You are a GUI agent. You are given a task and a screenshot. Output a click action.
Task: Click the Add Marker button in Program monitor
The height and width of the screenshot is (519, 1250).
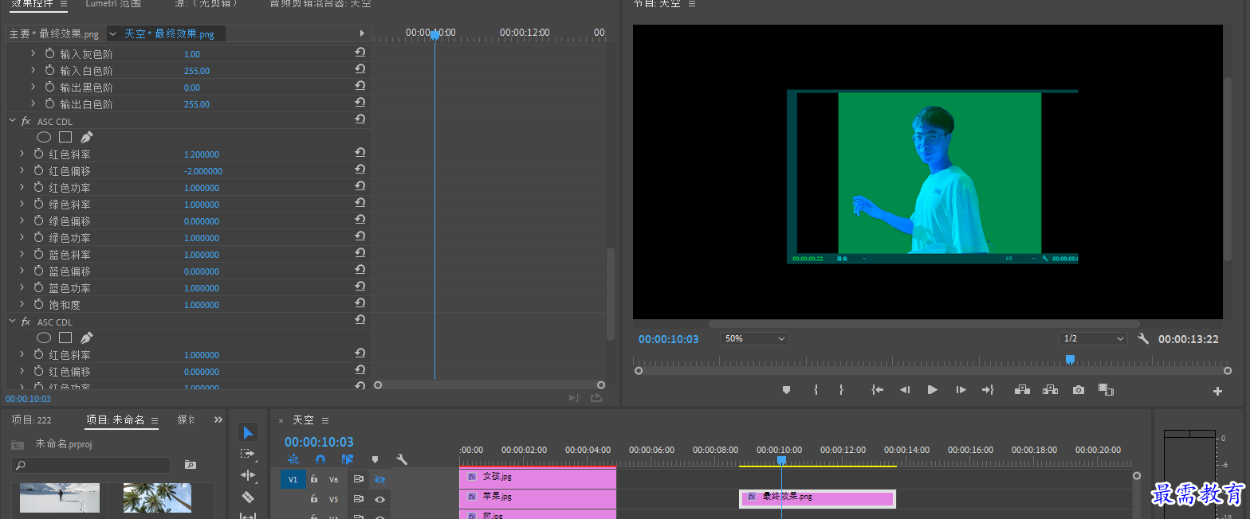[786, 389]
